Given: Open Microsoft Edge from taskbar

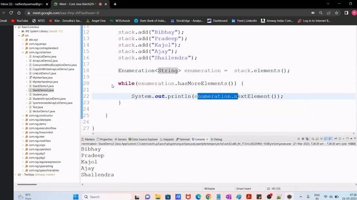Looking at the screenshot, I should click(x=199, y=197).
